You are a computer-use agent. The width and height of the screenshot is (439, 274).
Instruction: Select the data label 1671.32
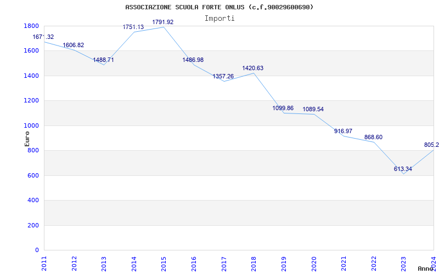coord(43,37)
